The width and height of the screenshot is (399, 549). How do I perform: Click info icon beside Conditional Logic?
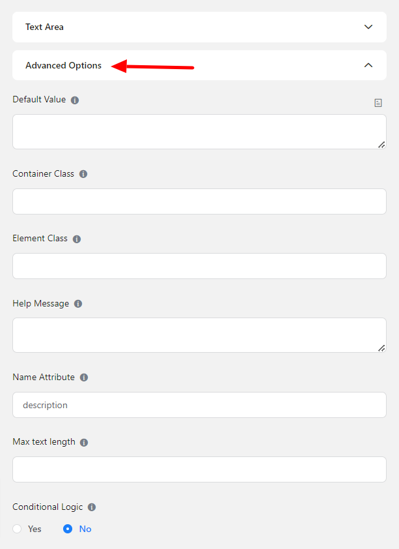point(92,507)
